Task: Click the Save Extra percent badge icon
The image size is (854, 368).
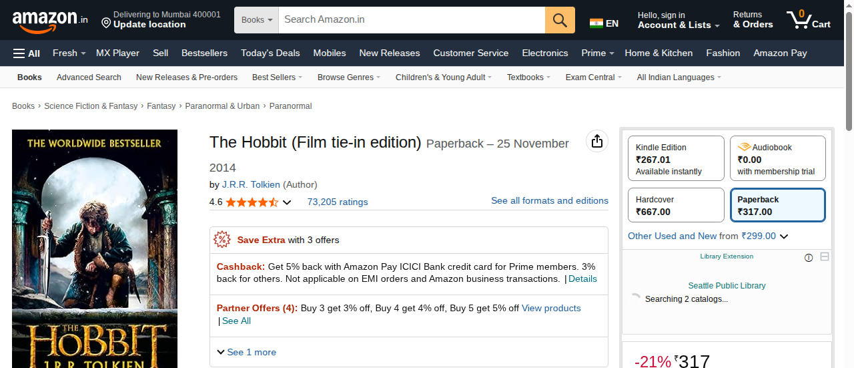Action: tap(222, 239)
